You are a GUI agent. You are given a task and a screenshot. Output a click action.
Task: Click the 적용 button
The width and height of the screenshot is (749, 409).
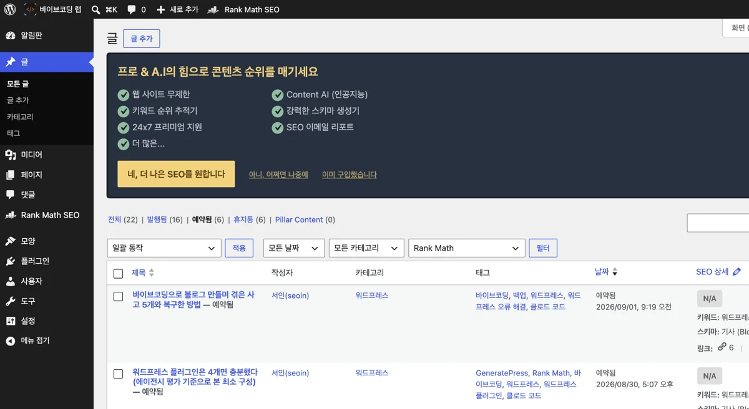pos(239,248)
